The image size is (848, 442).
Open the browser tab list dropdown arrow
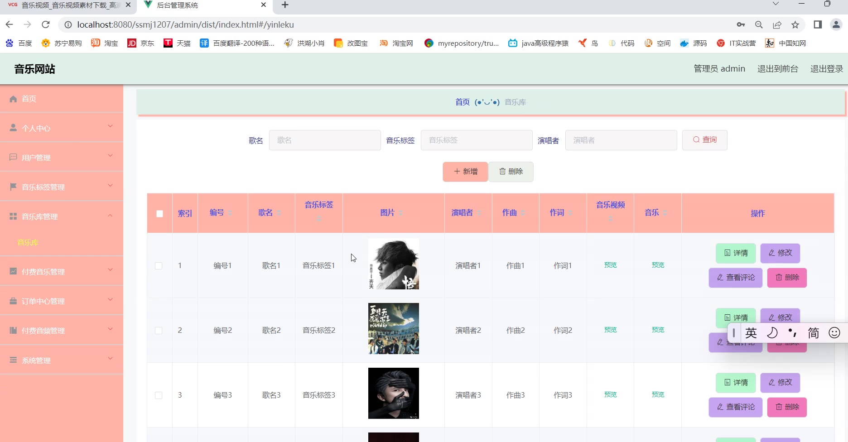click(775, 4)
